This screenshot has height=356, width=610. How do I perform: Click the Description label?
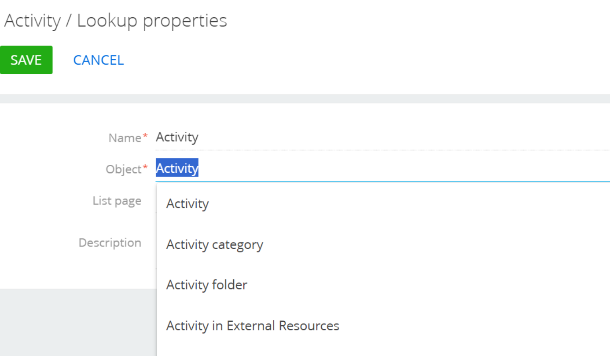(x=110, y=243)
